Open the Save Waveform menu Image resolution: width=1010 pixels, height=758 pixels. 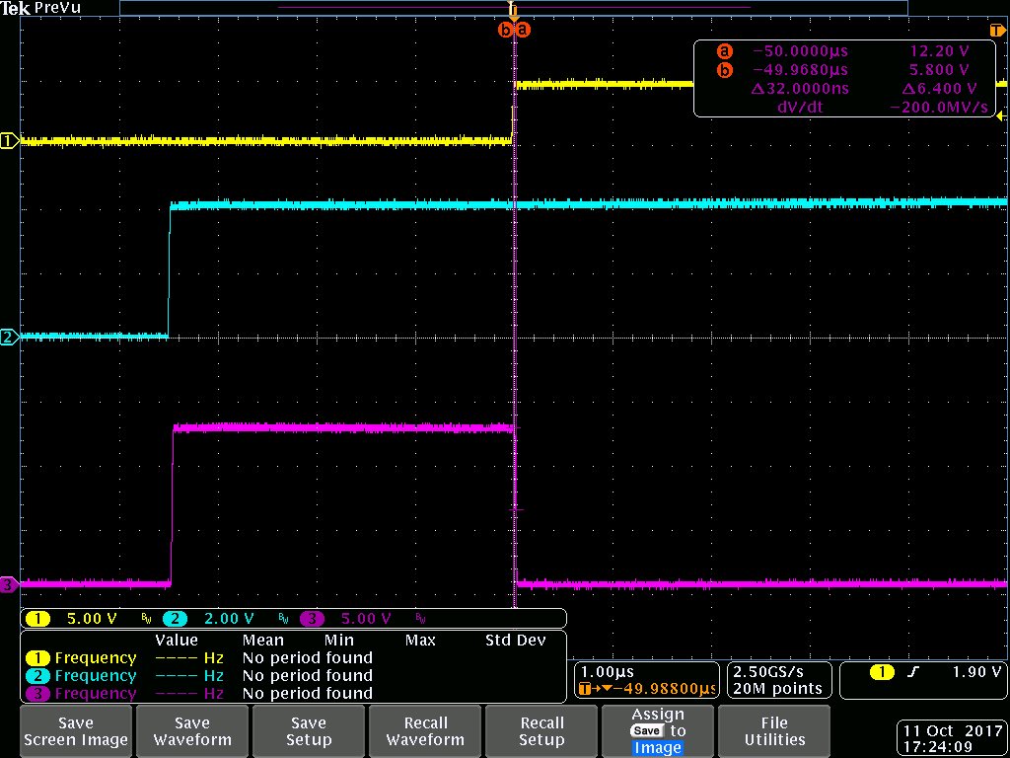[x=192, y=730]
